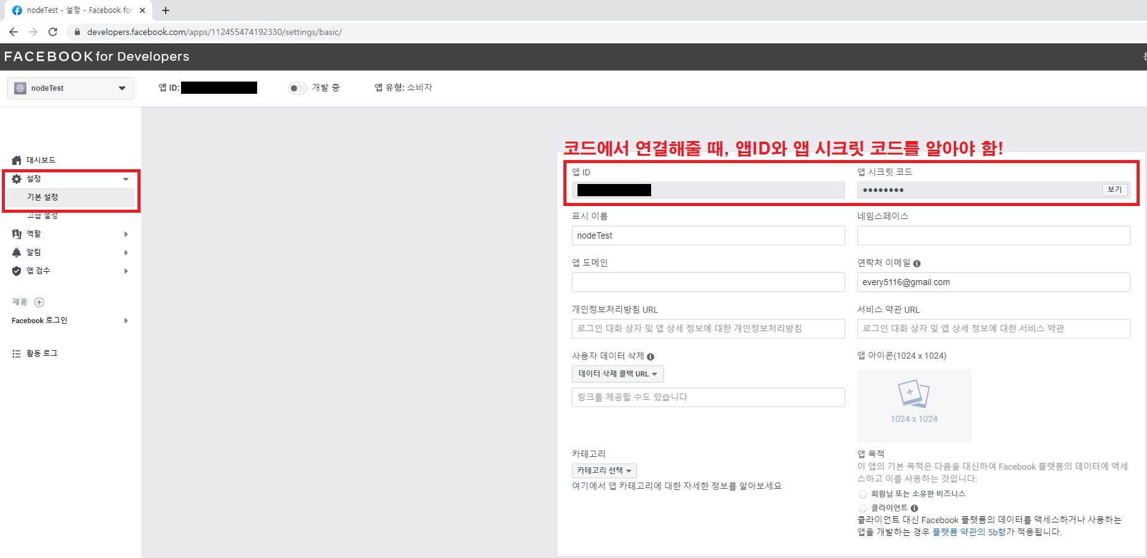Add a product with the plus circle icon
The image size is (1147, 558).
pyautogui.click(x=39, y=302)
